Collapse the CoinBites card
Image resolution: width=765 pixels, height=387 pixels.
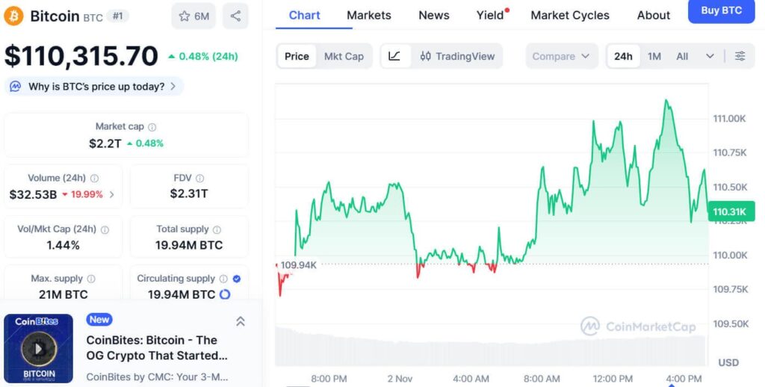coord(241,321)
